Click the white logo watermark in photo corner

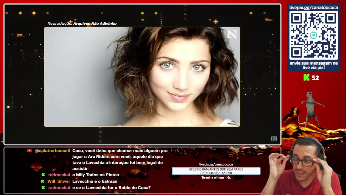232,34
